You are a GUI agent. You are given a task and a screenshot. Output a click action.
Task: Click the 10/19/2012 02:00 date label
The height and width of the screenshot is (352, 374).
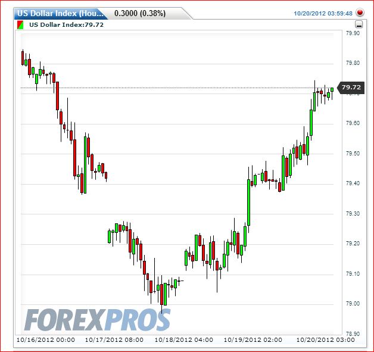(253, 340)
